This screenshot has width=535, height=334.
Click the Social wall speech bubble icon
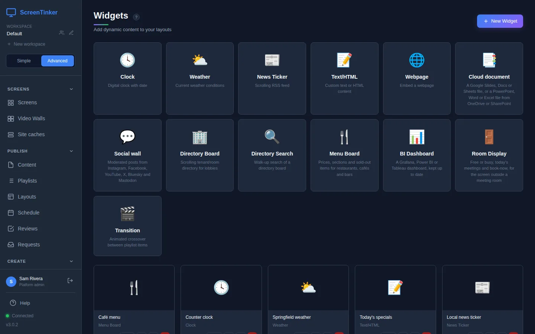click(127, 137)
